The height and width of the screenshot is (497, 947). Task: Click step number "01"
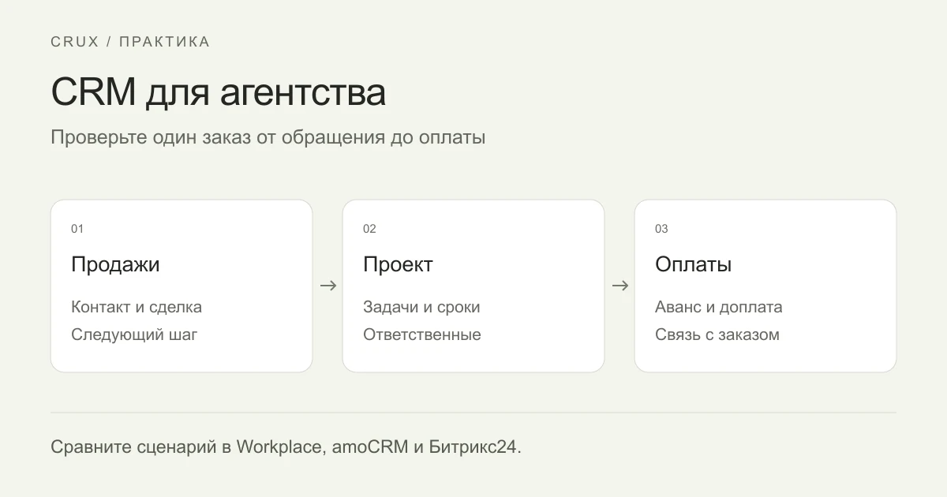(x=77, y=229)
